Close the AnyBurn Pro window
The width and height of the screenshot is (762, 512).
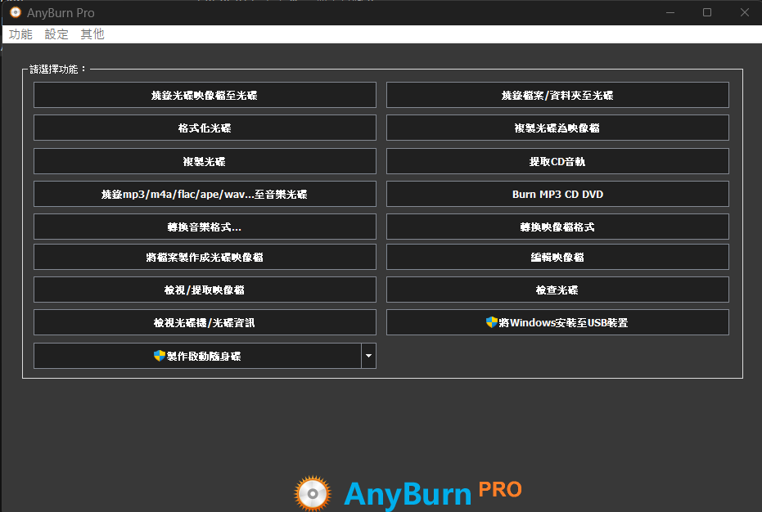point(745,12)
